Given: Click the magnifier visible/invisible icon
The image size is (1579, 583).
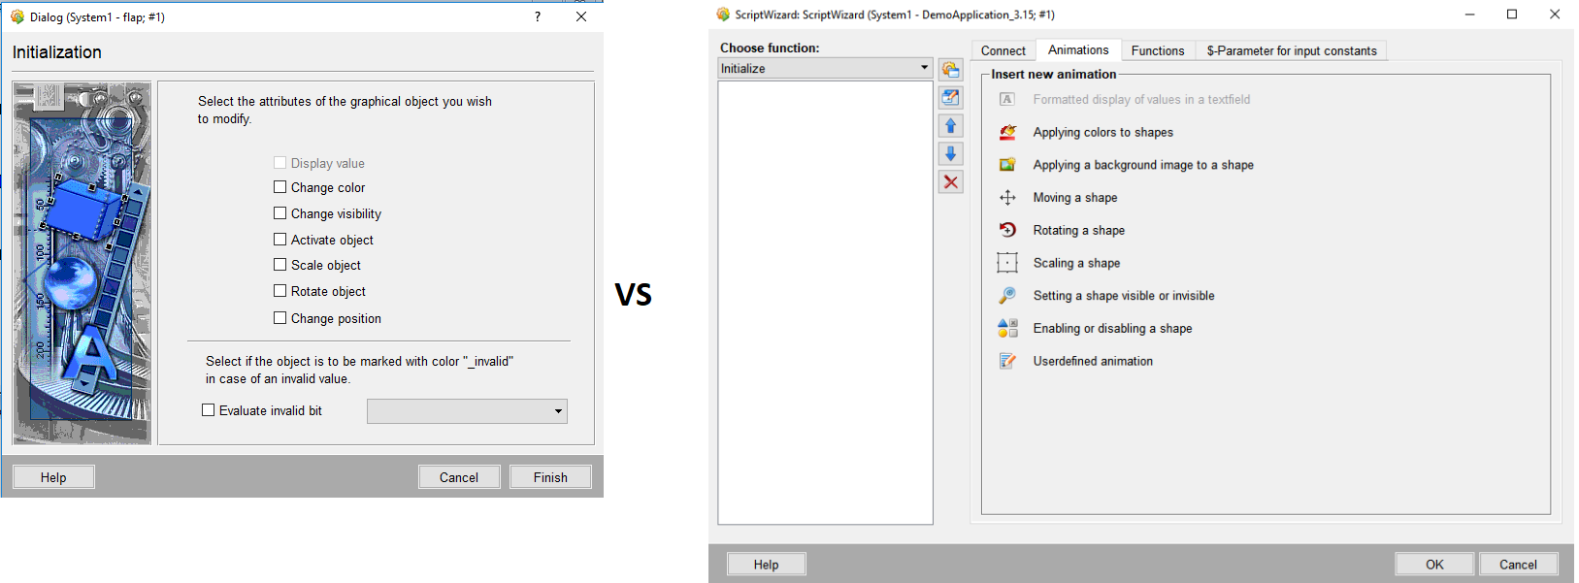Looking at the screenshot, I should click(x=1007, y=296).
